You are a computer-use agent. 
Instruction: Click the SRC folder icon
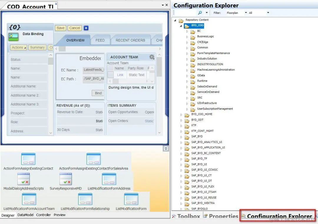click(193, 98)
